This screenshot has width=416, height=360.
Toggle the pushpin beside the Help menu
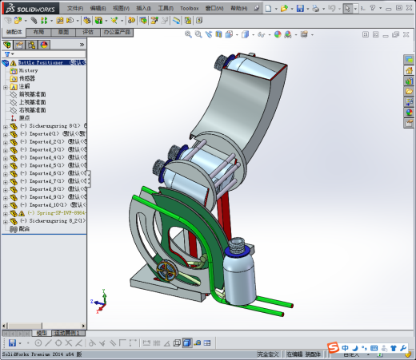click(x=256, y=8)
